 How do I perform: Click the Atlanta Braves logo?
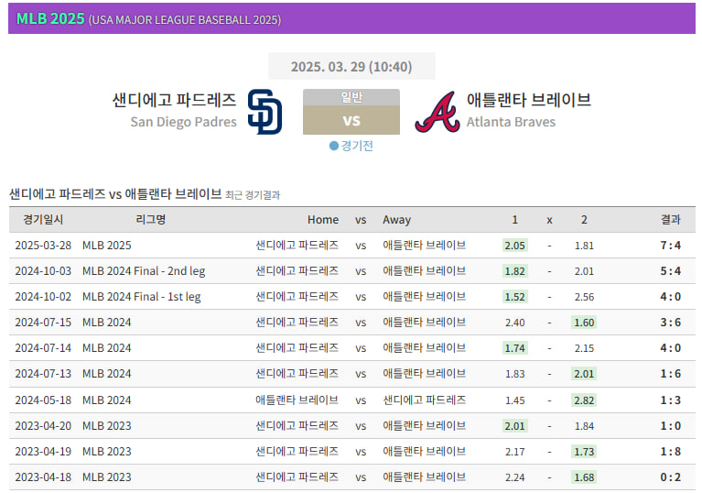(437, 113)
